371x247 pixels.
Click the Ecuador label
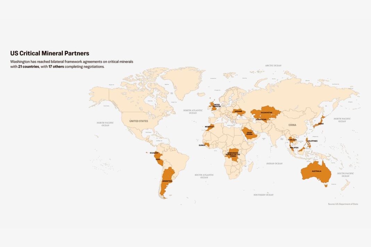coord(154,153)
